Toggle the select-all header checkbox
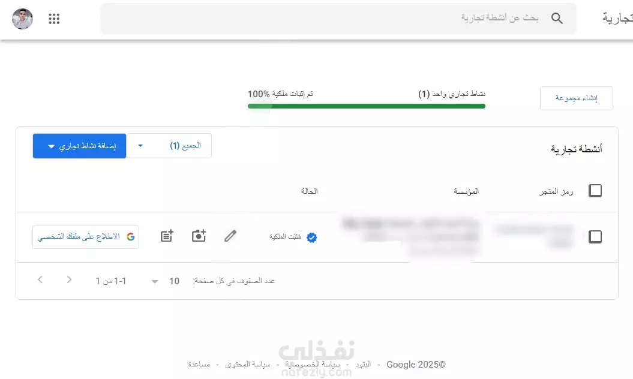 (x=595, y=191)
